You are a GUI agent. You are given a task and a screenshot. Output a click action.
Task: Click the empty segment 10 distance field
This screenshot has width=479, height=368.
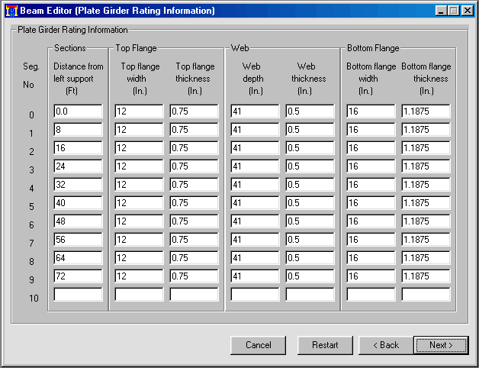[x=78, y=295]
